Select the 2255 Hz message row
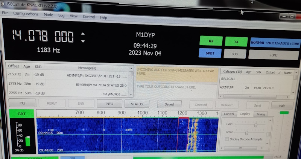Screen dimensions: 301x159 tap(67, 94)
